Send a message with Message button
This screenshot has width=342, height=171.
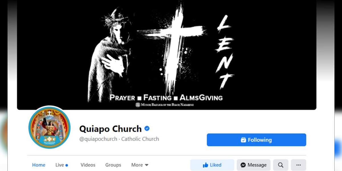coord(254,165)
